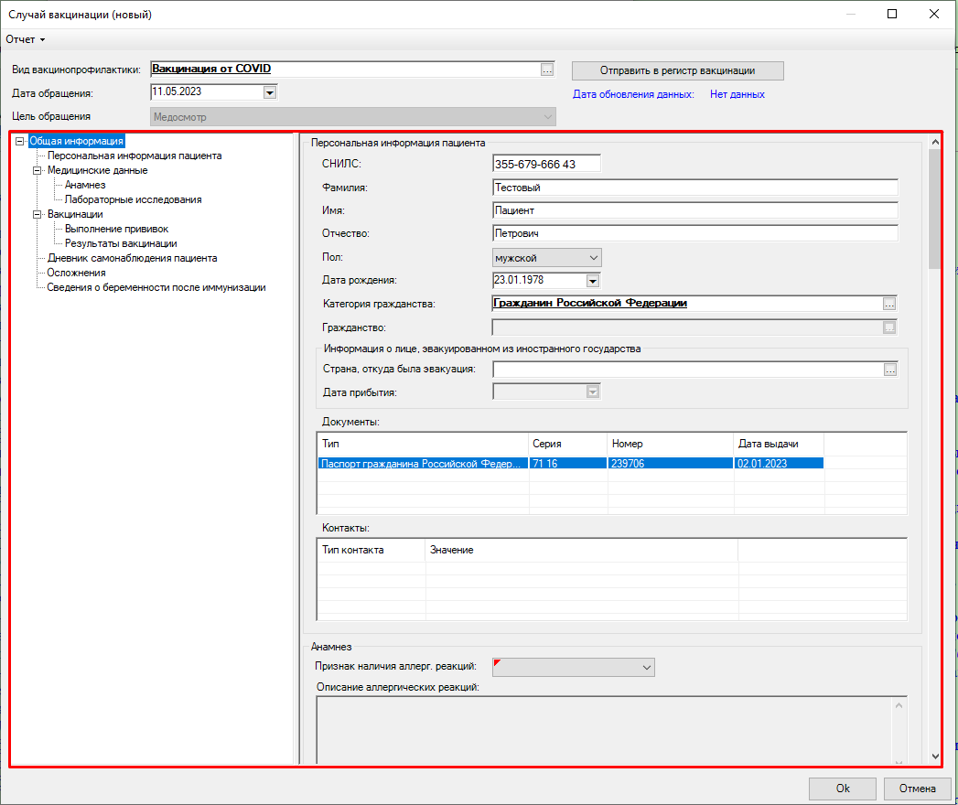Image resolution: width=958 pixels, height=805 pixels.
Task: Open the Пол dropdown
Action: (x=547, y=258)
